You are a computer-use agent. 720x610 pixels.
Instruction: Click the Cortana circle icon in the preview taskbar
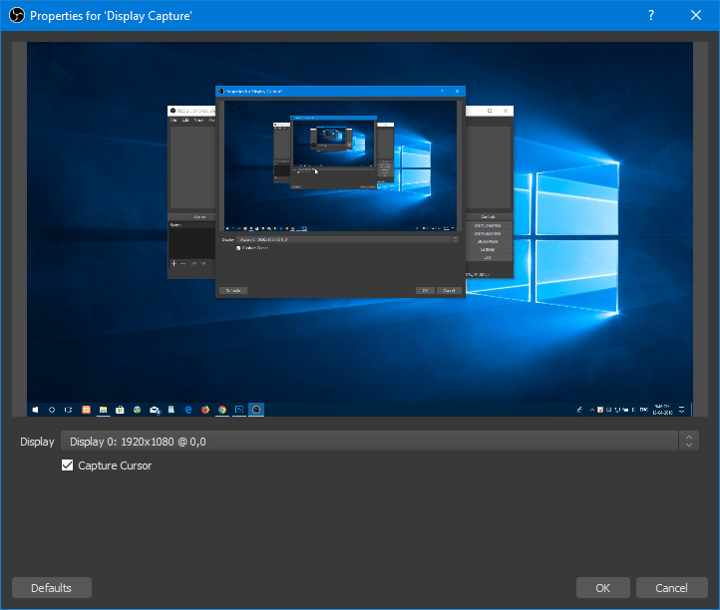click(x=52, y=409)
